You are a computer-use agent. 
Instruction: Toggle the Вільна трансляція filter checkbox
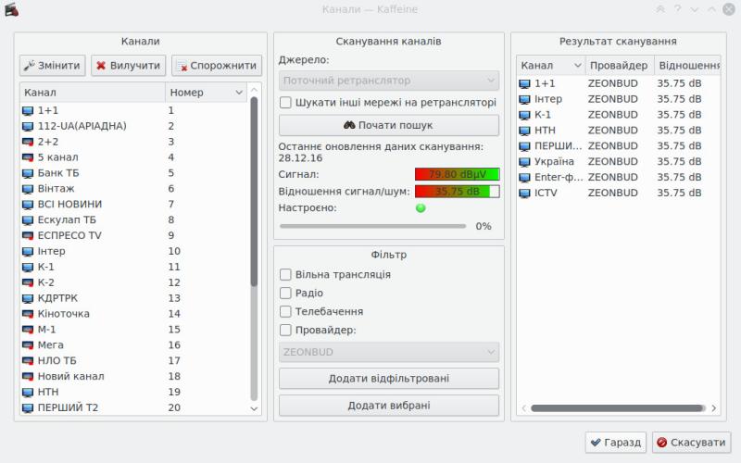286,275
